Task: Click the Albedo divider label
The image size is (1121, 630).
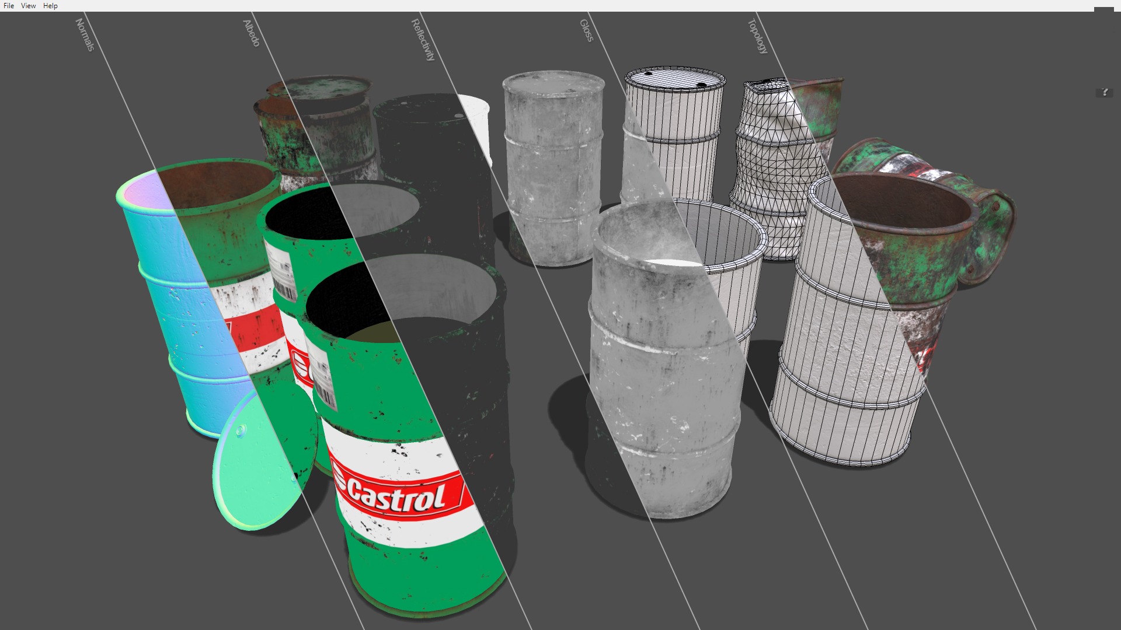Action: [251, 33]
